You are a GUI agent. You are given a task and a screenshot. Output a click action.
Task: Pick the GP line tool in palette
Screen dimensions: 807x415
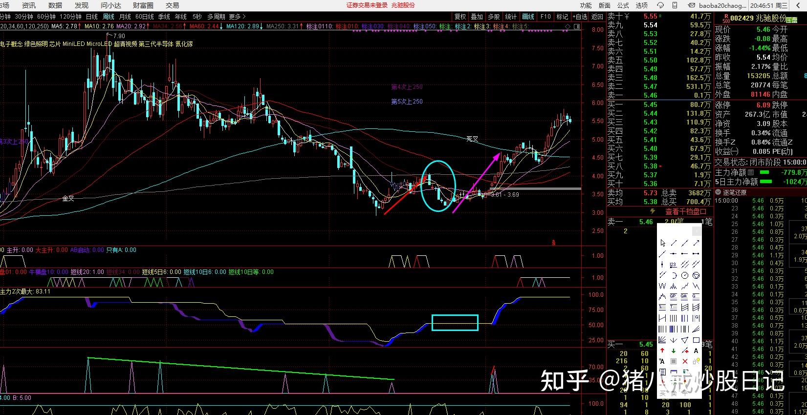coord(674,296)
